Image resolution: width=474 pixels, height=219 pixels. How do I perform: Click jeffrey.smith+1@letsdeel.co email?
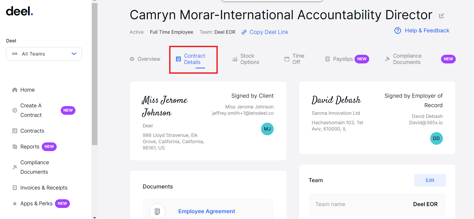coord(243,113)
